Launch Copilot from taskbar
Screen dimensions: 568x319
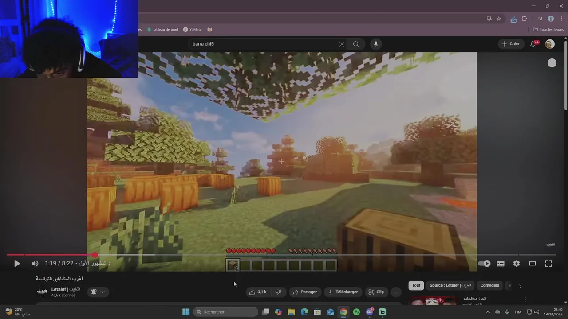click(x=278, y=312)
